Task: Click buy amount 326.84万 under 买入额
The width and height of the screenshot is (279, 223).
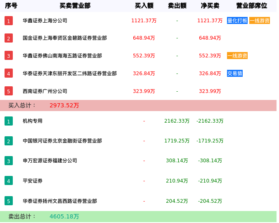Action: click(144, 74)
